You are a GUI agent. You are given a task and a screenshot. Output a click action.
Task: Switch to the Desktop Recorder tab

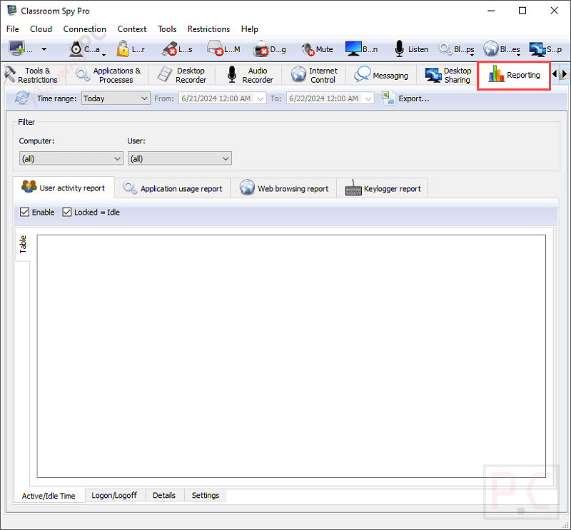182,76
